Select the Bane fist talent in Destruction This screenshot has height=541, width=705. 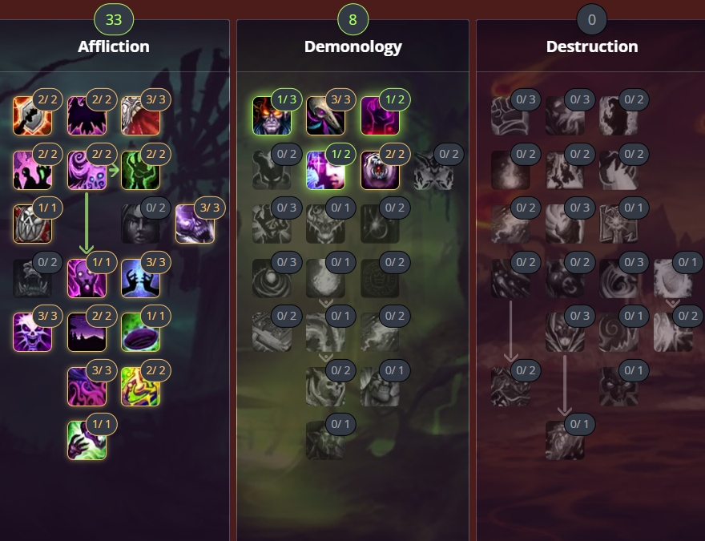click(x=510, y=116)
